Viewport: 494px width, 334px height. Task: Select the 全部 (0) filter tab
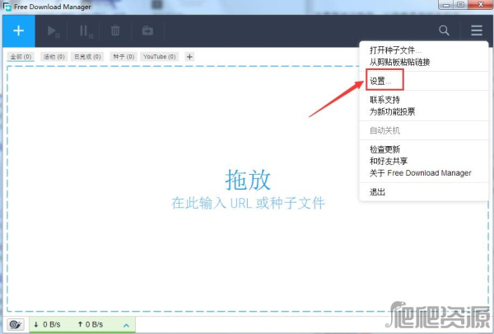[21, 57]
